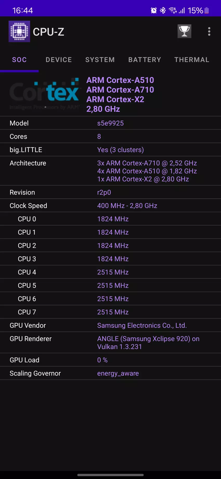This screenshot has width=221, height=479.
Task: Open the trophy benchmark icon
Action: pyautogui.click(x=184, y=31)
